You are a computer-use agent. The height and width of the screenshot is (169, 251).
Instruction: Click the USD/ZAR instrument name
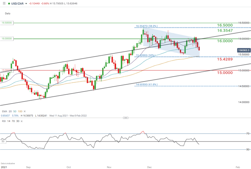point(17,4)
